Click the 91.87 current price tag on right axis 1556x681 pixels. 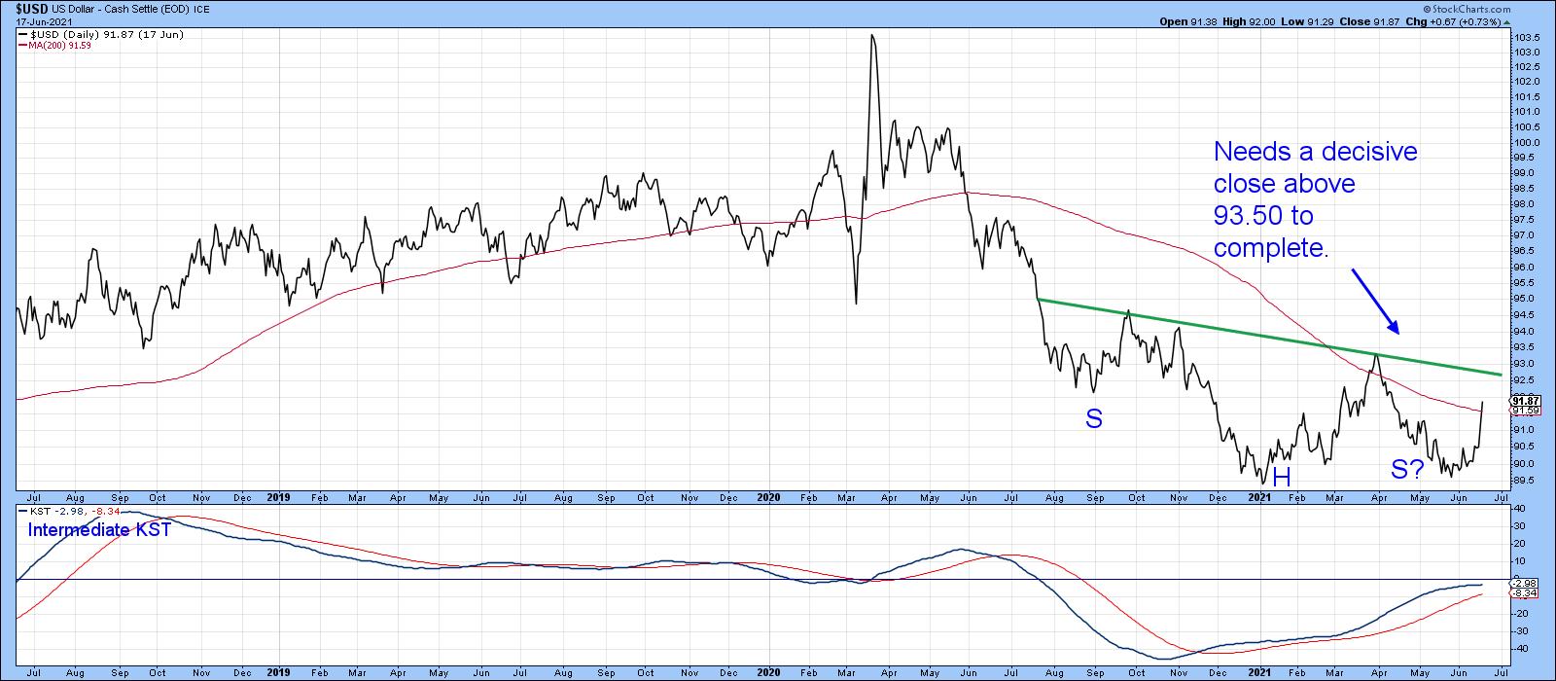(1522, 400)
